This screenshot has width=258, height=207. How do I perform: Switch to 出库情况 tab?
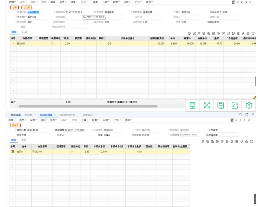[88, 115]
